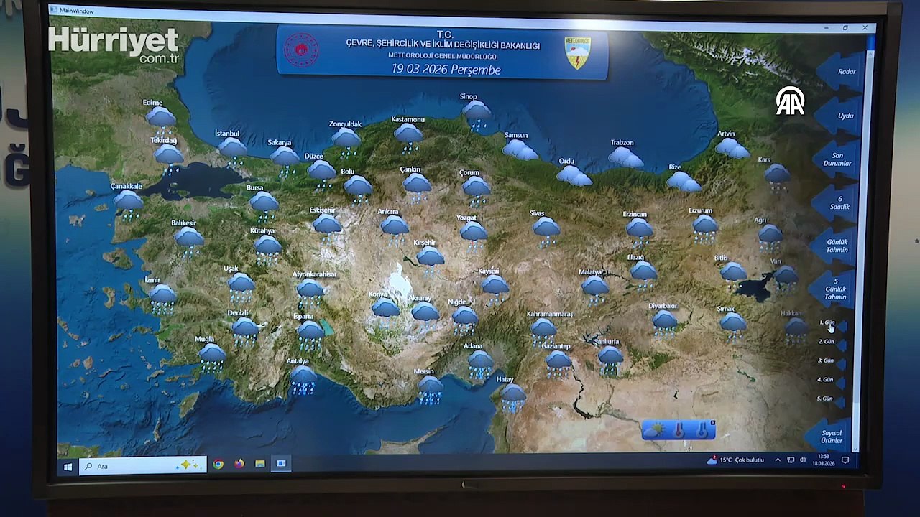Click the ministry emblem in header
Screen dimensions: 920x517
[301, 50]
